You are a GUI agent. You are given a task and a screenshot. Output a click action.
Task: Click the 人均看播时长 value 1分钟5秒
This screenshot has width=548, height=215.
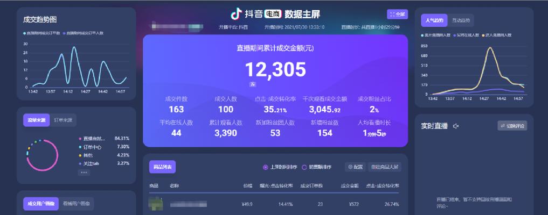(374, 133)
